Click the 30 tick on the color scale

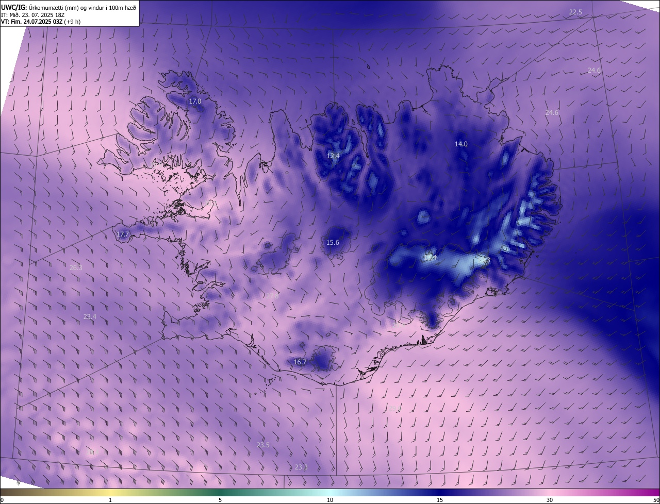click(x=550, y=500)
